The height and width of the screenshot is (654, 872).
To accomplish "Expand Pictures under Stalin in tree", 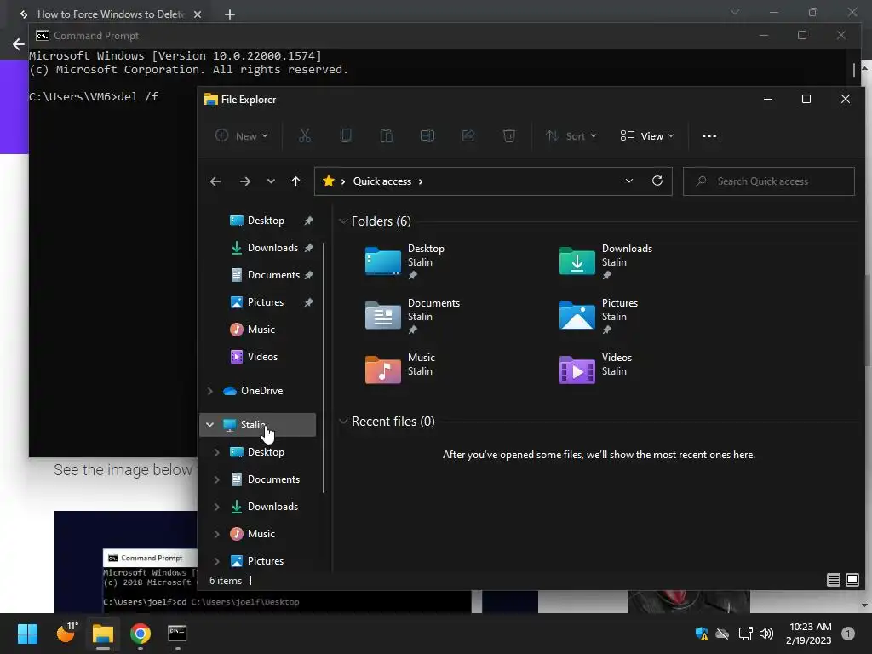I will coord(217,561).
